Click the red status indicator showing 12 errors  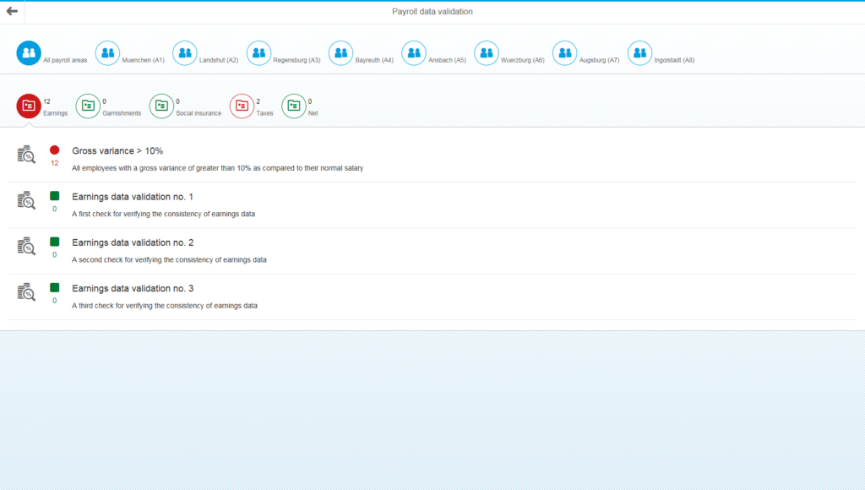click(x=54, y=150)
